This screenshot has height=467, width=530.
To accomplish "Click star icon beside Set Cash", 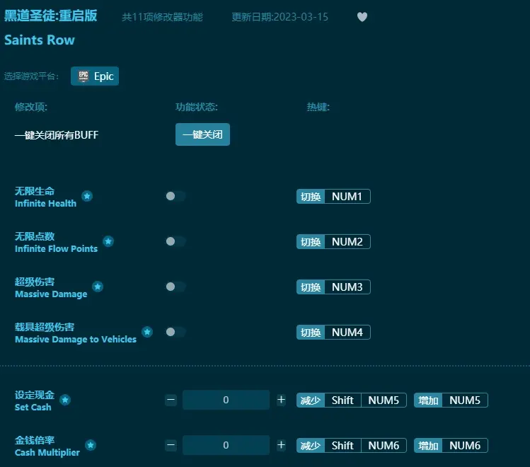I will tap(65, 400).
